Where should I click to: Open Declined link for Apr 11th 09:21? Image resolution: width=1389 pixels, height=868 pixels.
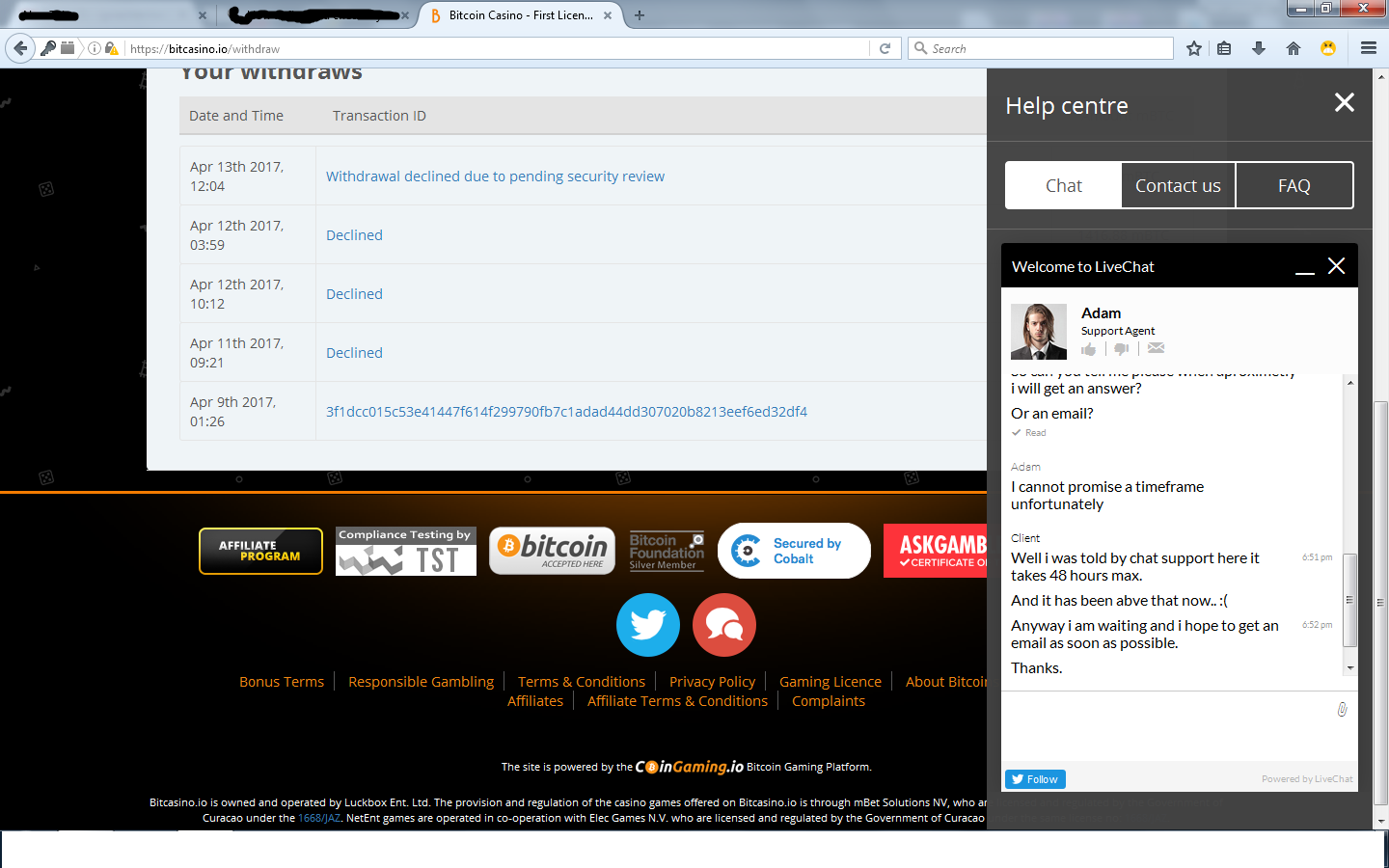[x=354, y=353]
